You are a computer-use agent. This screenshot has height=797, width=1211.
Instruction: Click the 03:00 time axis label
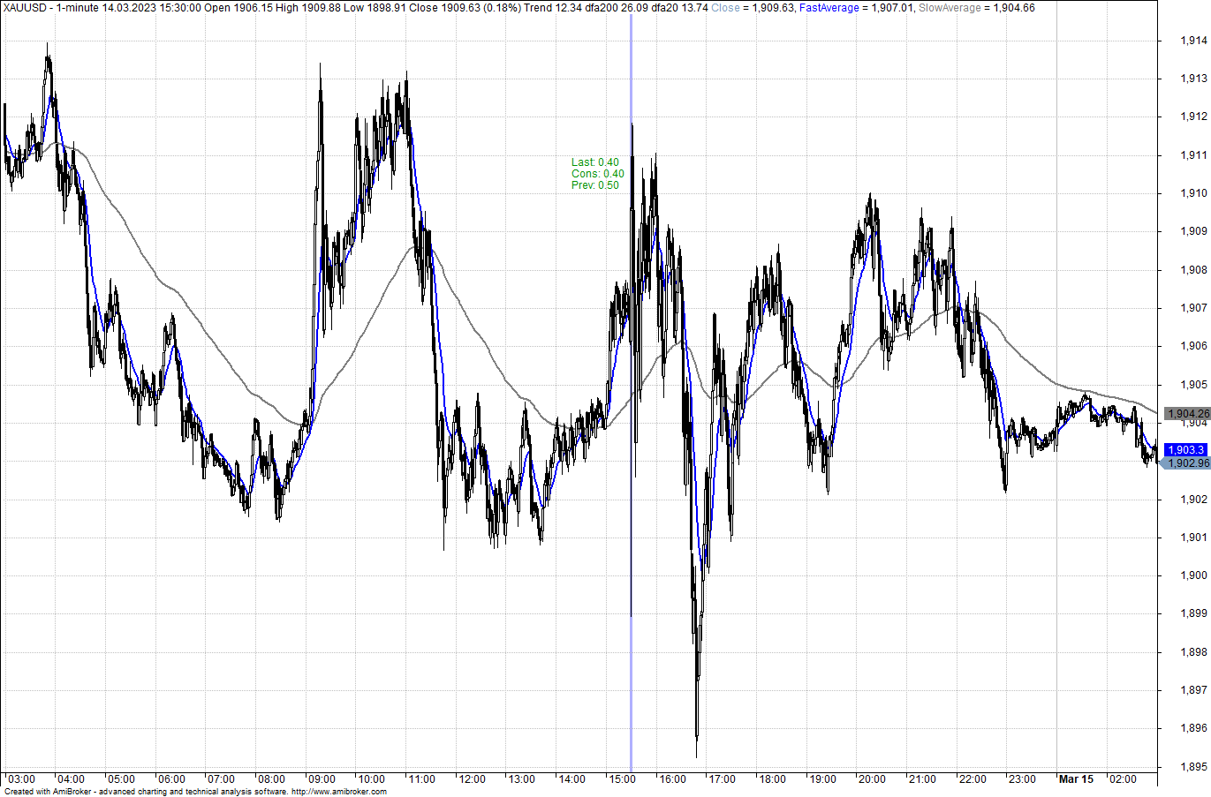pyautogui.click(x=21, y=779)
